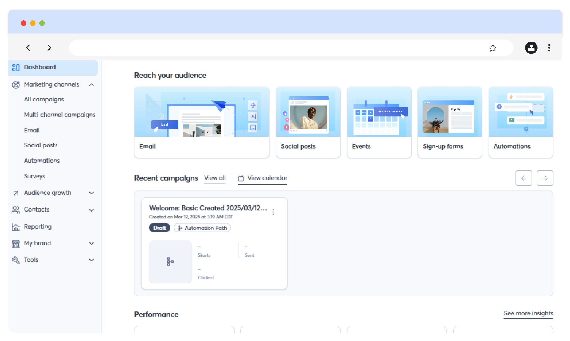
Task: Open All campaigns in sidebar
Action: (44, 99)
